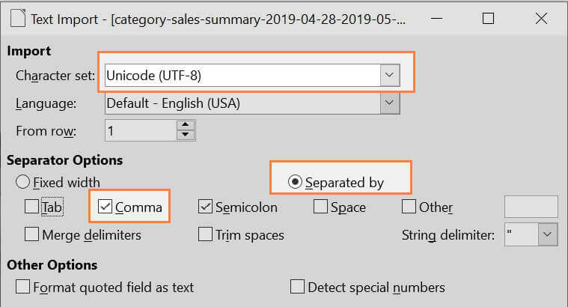Screen dimensions: 568x307
Task: Click the Other separator text field
Action: [531, 207]
